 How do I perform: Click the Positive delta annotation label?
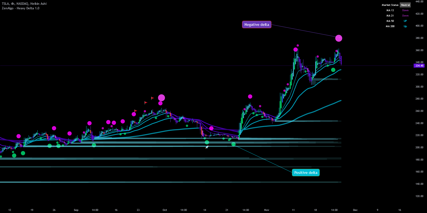pyautogui.click(x=306, y=173)
